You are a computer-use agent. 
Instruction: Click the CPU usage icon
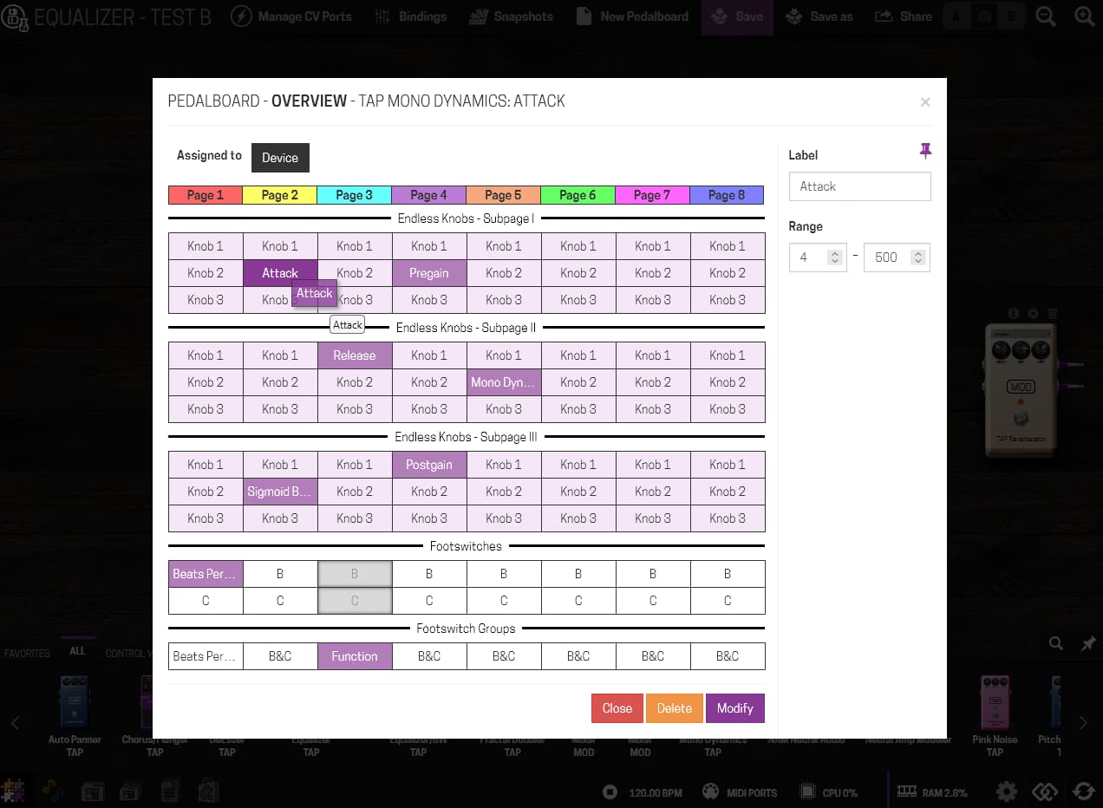pyautogui.click(x=807, y=792)
